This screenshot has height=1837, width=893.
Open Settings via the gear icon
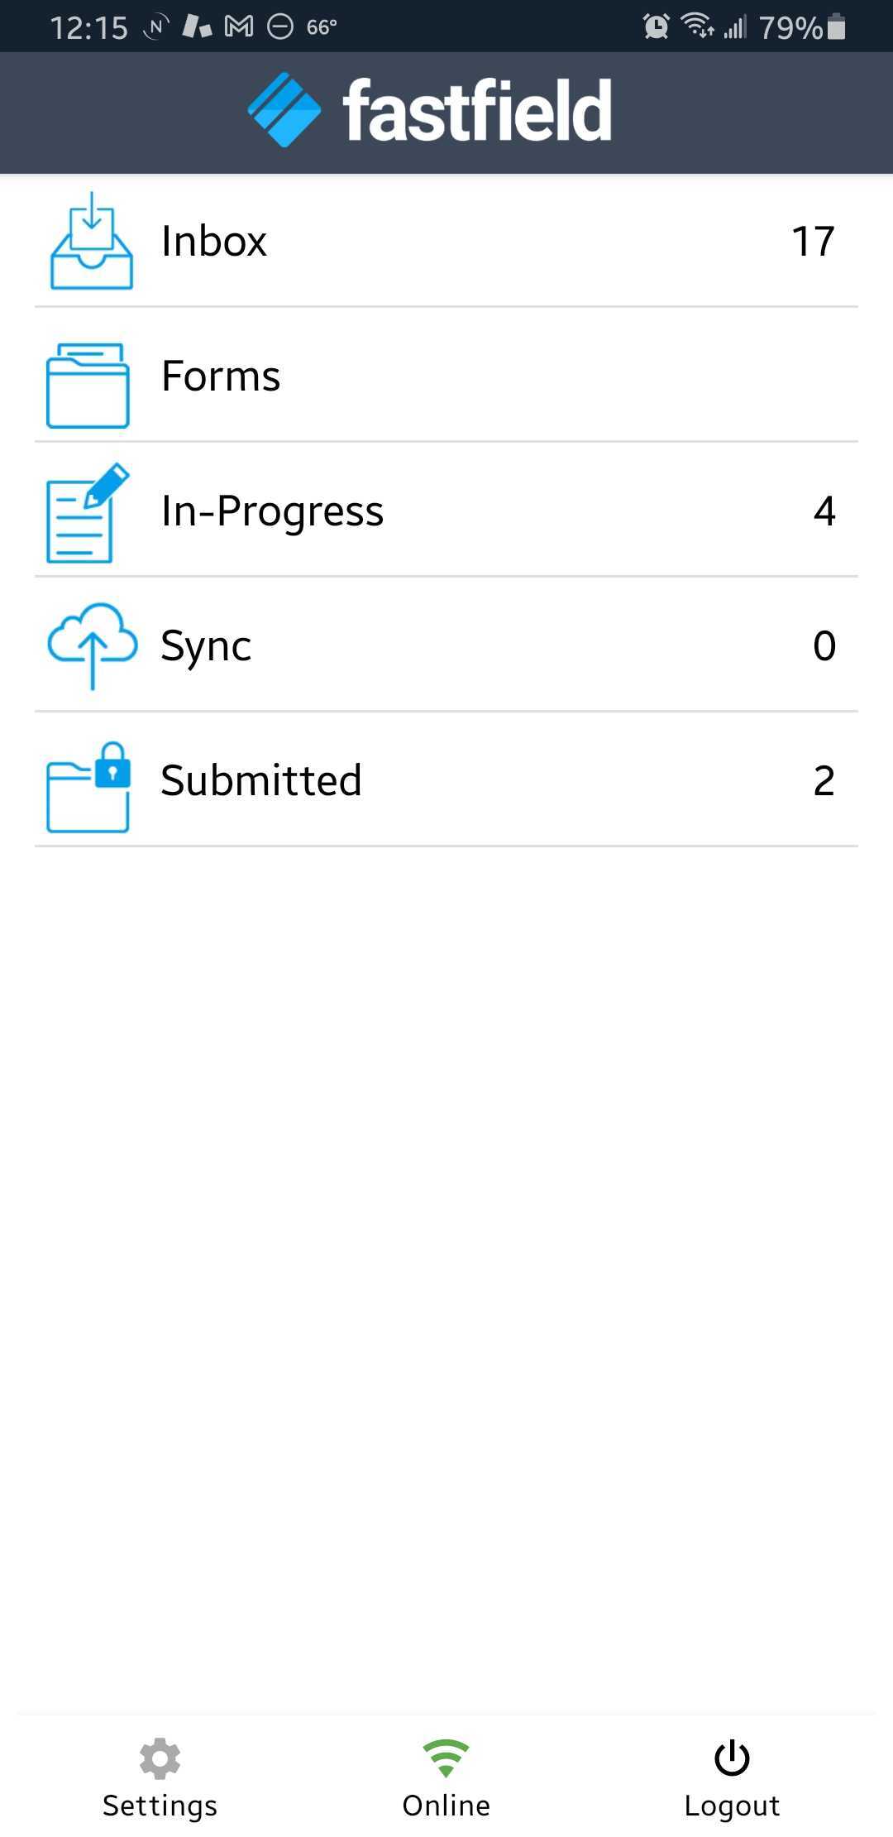[x=160, y=1758]
